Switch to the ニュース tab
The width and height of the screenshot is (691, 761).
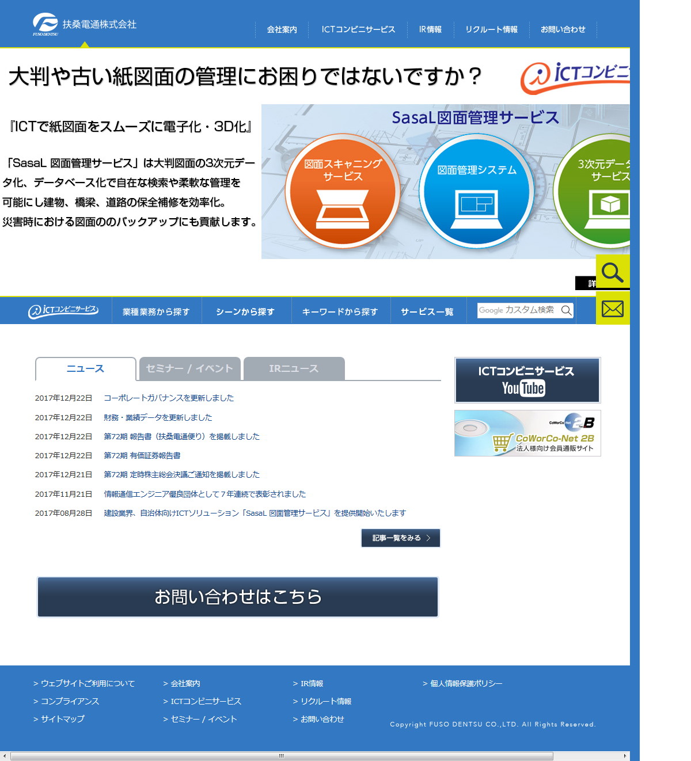point(85,369)
